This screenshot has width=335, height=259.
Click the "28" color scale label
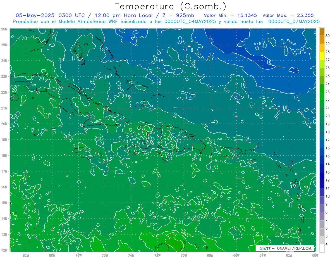click(x=327, y=52)
